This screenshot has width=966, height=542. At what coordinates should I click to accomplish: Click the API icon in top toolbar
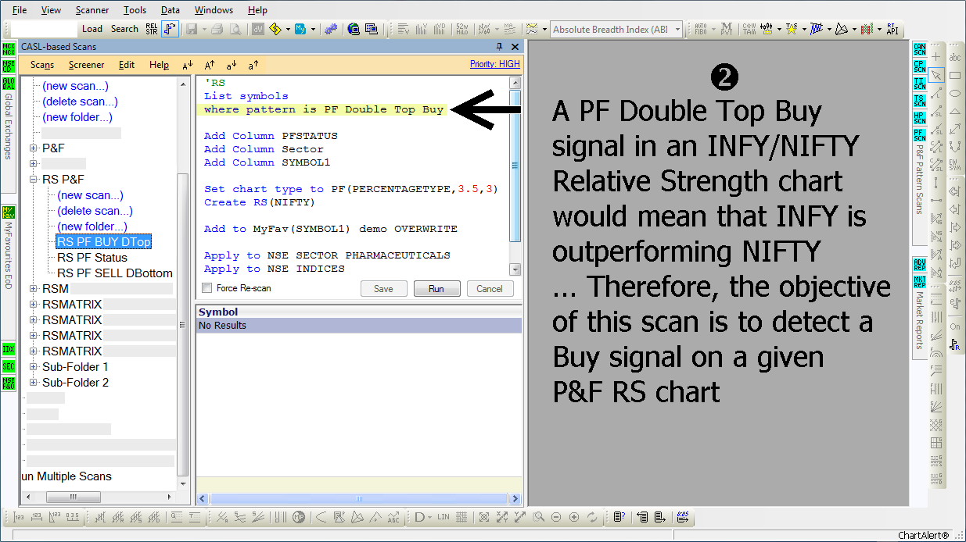point(891,29)
